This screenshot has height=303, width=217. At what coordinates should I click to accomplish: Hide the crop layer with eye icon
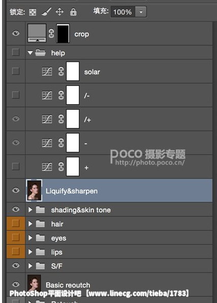[x=16, y=33]
